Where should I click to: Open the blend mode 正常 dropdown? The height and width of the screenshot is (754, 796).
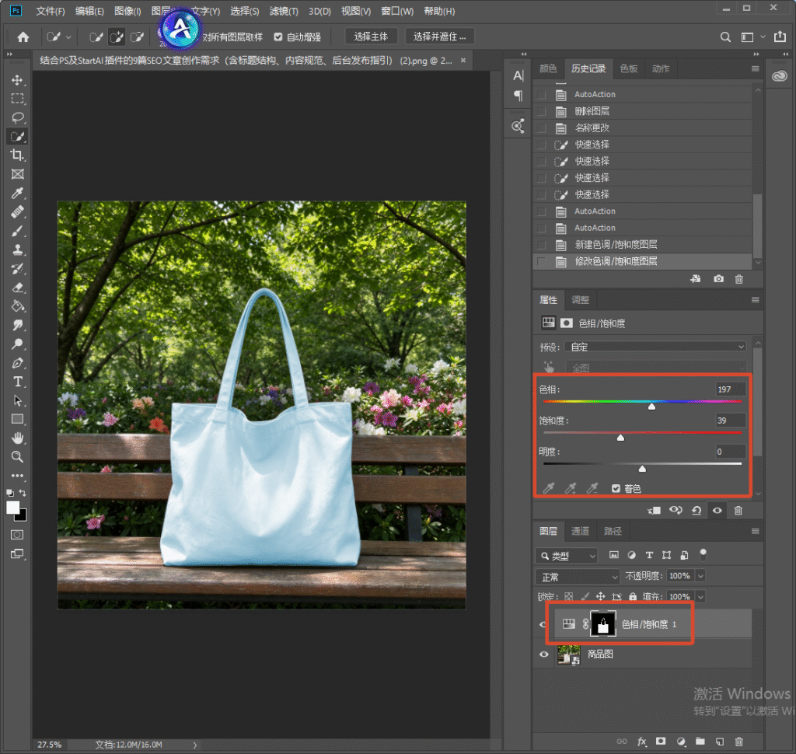click(578, 577)
